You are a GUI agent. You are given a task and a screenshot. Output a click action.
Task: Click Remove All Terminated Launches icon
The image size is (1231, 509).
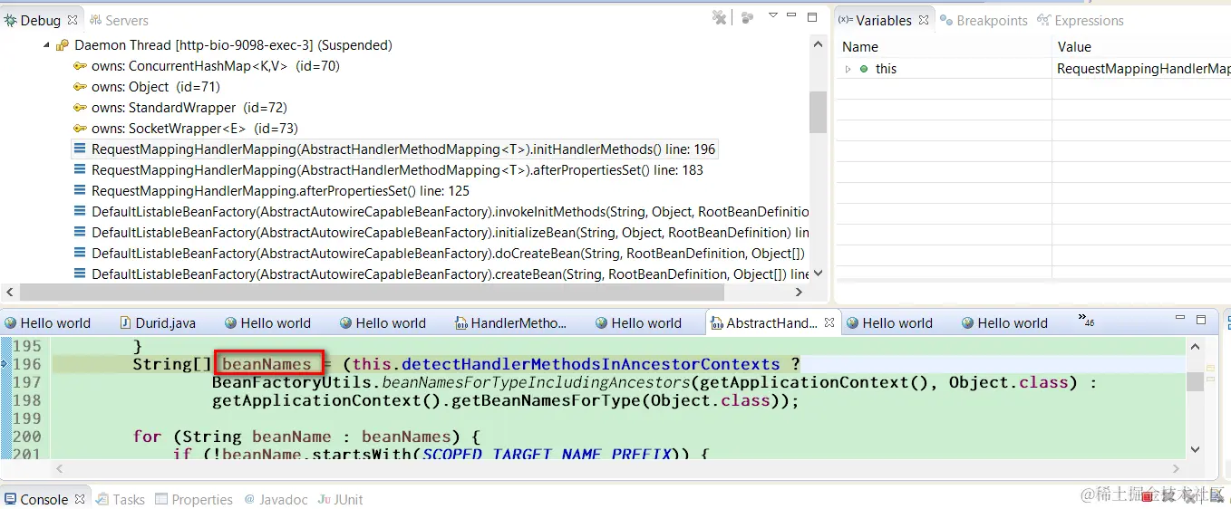(x=720, y=17)
